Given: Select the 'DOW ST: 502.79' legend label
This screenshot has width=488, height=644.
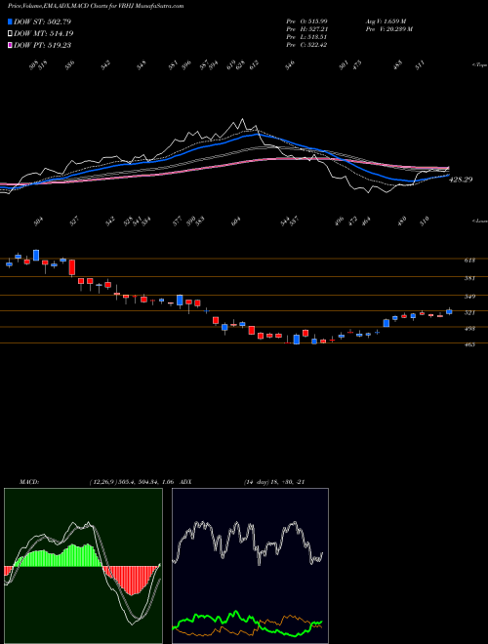Looking at the screenshot, I should [x=42, y=21].
